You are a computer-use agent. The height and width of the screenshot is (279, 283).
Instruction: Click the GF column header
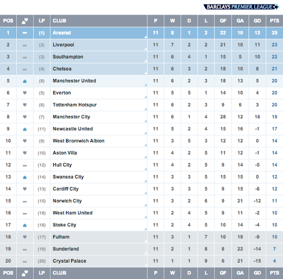pyautogui.click(x=223, y=21)
